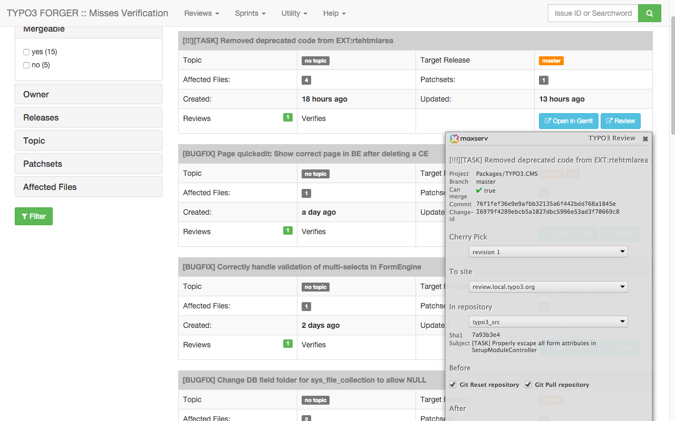The width and height of the screenshot is (675, 421).
Task: Open the Sprints menu
Action: pos(250,13)
